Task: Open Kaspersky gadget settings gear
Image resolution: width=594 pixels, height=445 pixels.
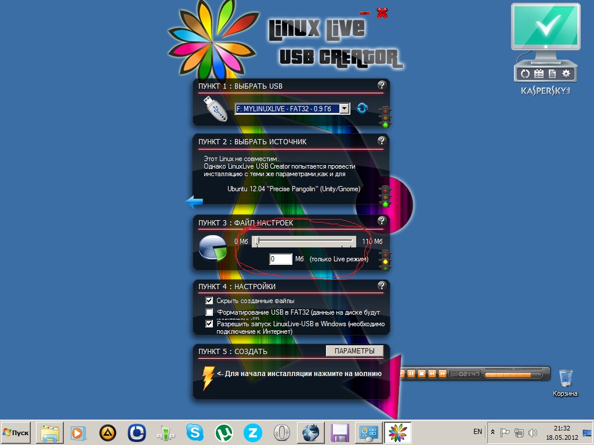Action: pyautogui.click(x=566, y=74)
